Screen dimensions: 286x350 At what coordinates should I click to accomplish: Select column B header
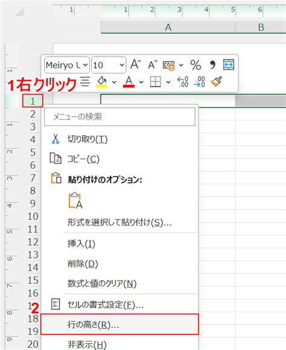point(261,27)
